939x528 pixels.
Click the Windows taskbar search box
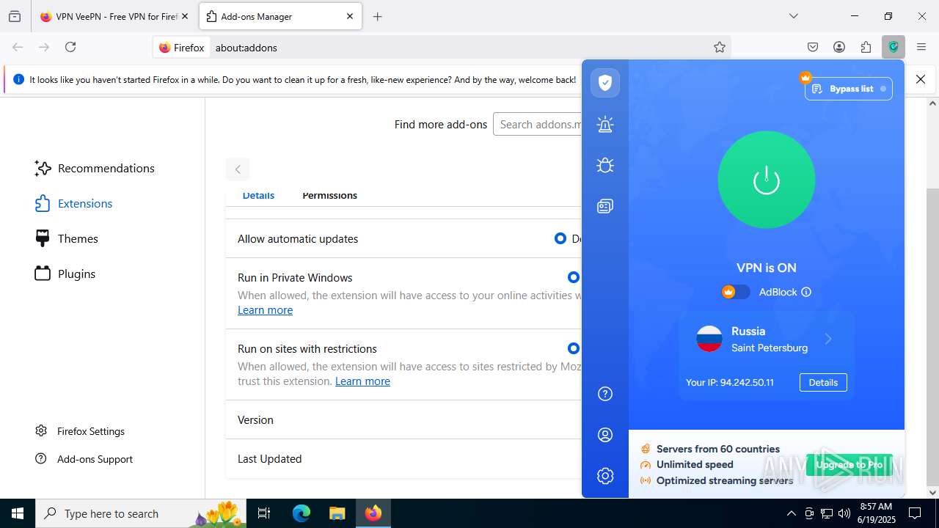[142, 513]
